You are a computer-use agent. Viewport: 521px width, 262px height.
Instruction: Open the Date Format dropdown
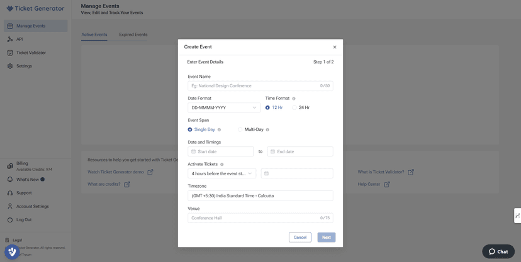coord(224,107)
